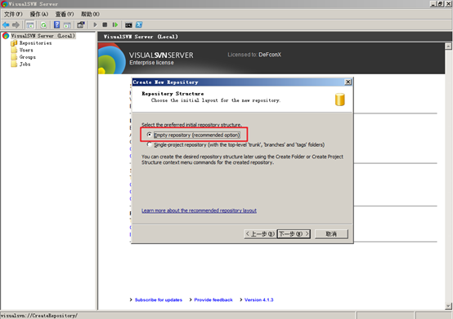This screenshot has height=319, width=453.
Task: Click the Groups folder icon
Action: pos(14,57)
